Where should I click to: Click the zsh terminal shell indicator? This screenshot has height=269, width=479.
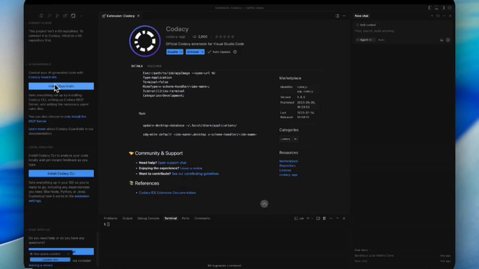(299, 218)
